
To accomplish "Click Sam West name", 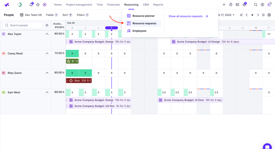I will (x=14, y=92).
